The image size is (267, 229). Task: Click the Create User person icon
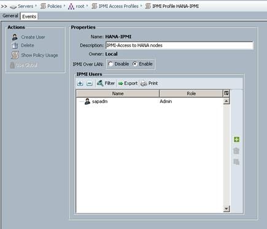pyautogui.click(x=15, y=37)
